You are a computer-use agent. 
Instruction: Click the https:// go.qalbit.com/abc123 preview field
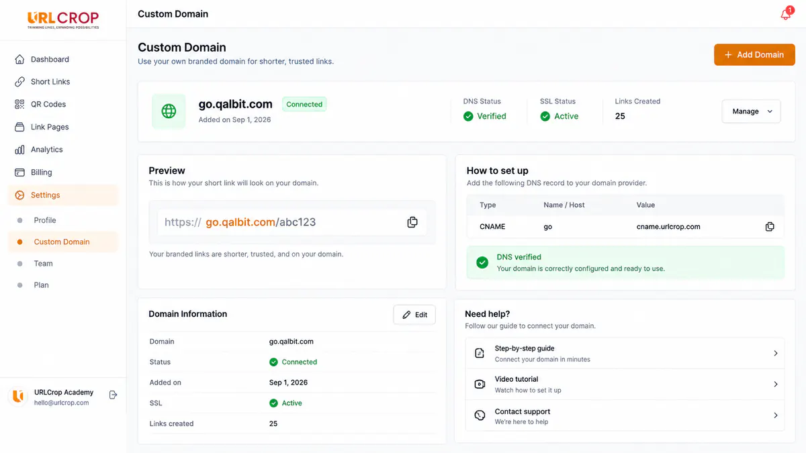pos(292,222)
